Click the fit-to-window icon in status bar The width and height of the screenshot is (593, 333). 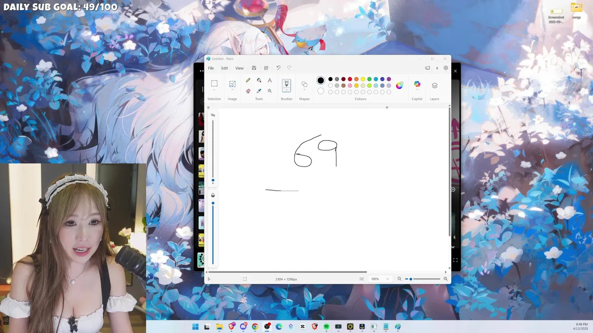pyautogui.click(x=361, y=279)
